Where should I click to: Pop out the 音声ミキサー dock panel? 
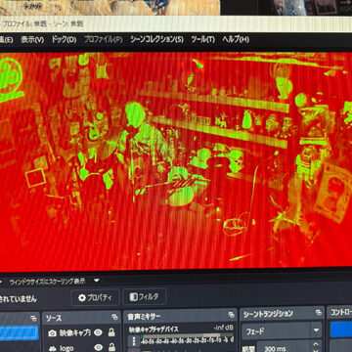tap(231, 315)
